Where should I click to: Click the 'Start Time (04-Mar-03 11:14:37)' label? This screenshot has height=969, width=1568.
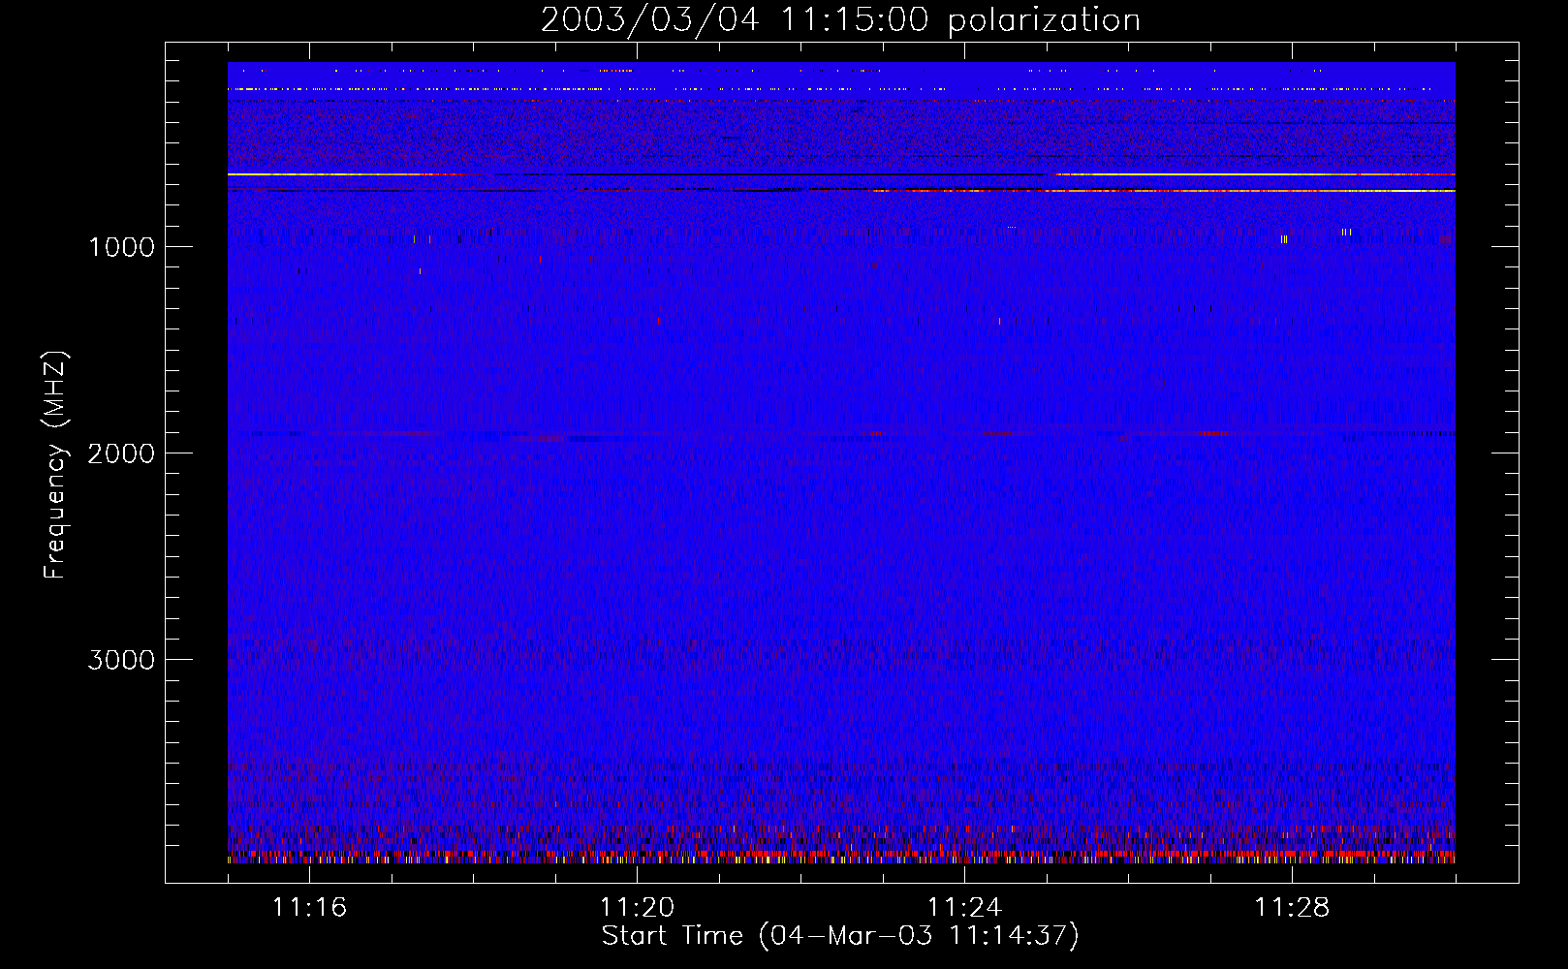click(x=840, y=936)
